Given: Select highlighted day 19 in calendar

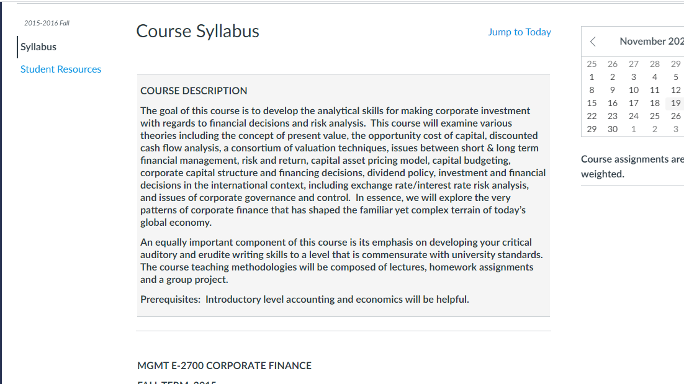Looking at the screenshot, I should [x=675, y=103].
